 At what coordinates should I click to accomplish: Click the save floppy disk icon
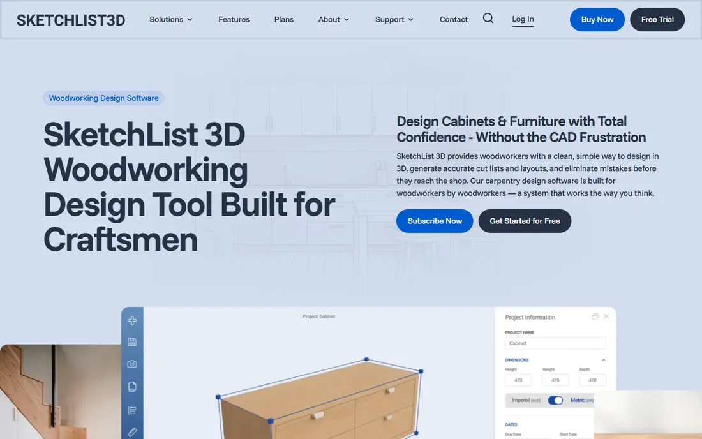pos(132,343)
